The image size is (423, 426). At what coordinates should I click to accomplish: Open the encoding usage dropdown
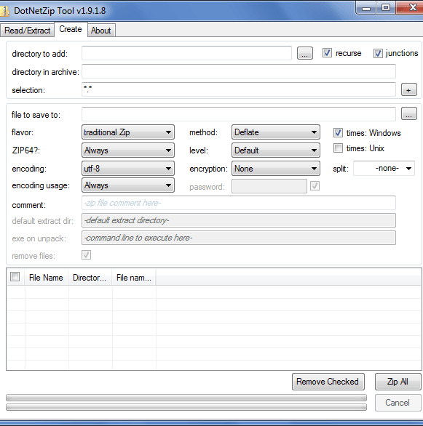point(128,185)
